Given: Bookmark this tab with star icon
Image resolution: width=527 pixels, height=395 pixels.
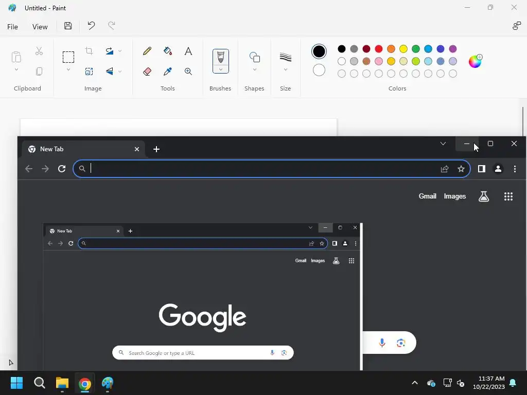Looking at the screenshot, I should pyautogui.click(x=461, y=169).
